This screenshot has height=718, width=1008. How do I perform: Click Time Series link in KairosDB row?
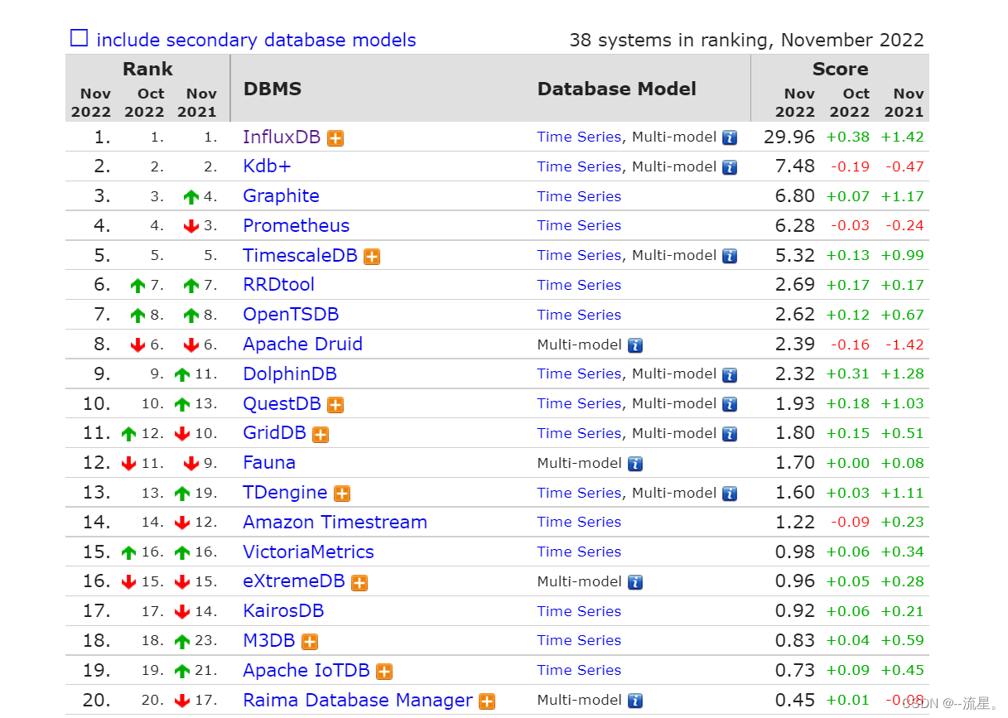click(x=579, y=611)
